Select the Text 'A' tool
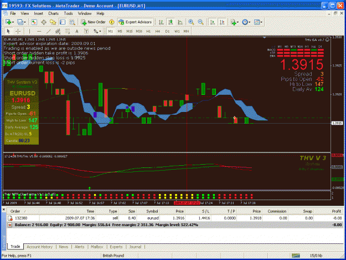This screenshot has height=260, width=346. click(77, 32)
